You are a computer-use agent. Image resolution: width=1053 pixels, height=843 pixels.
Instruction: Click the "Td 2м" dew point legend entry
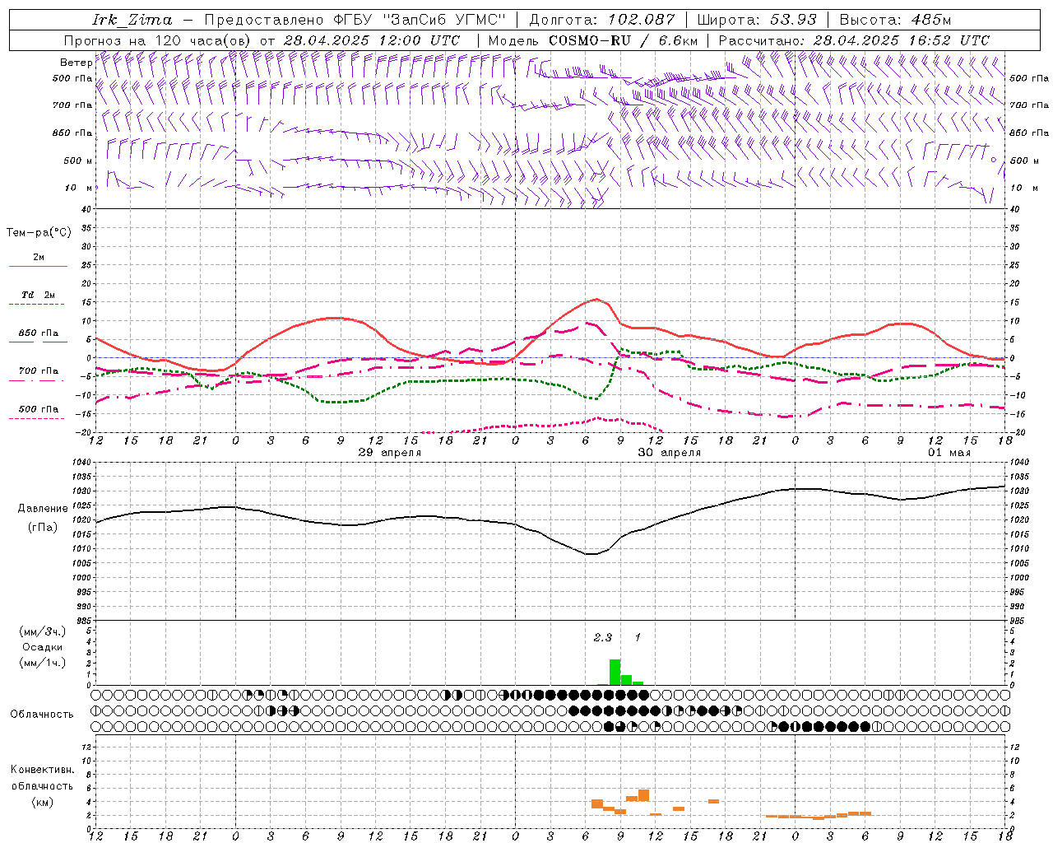click(x=39, y=295)
